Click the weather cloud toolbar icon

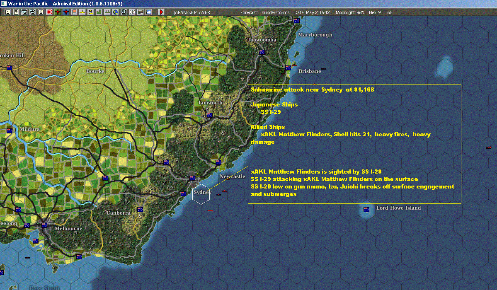pos(149,12)
